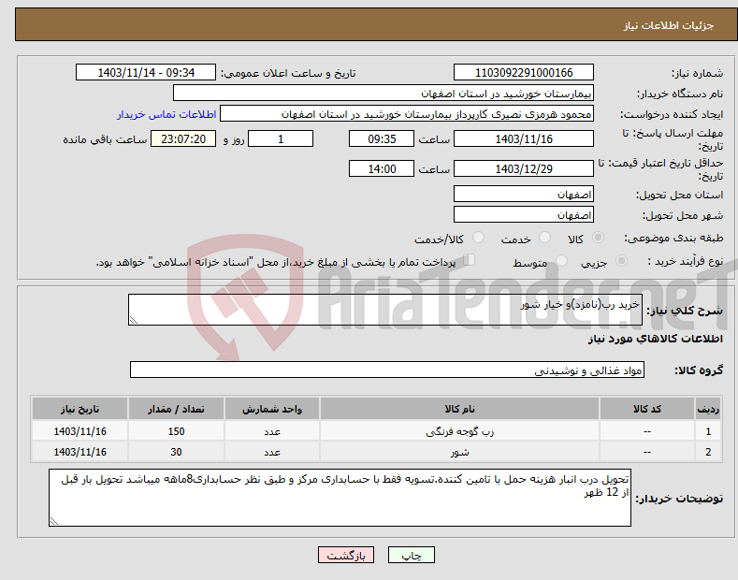Click the request creator field محمود هرمزی نصیری
This screenshot has width=738, height=580.
tap(407, 114)
